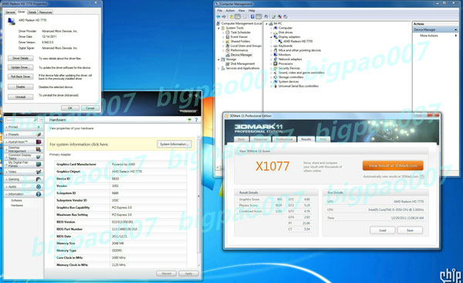This screenshot has height=283, width=463.
Task: Click Driver Details button
Action: (x=20, y=58)
